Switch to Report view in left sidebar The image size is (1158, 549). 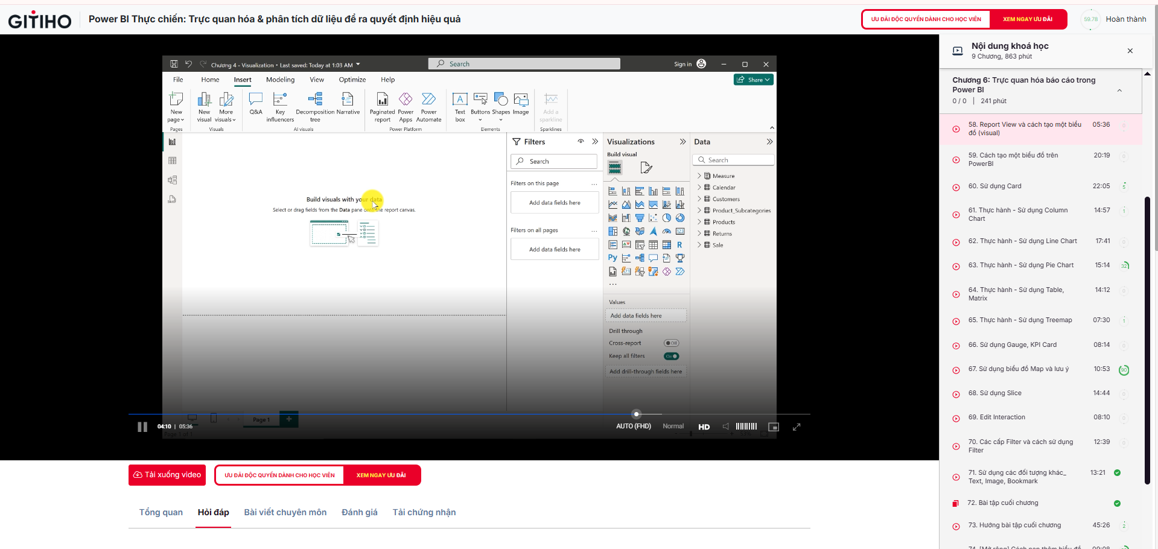[173, 142]
